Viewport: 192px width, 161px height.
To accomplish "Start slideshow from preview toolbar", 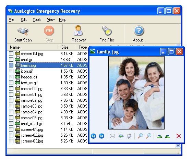I will [129, 136].
